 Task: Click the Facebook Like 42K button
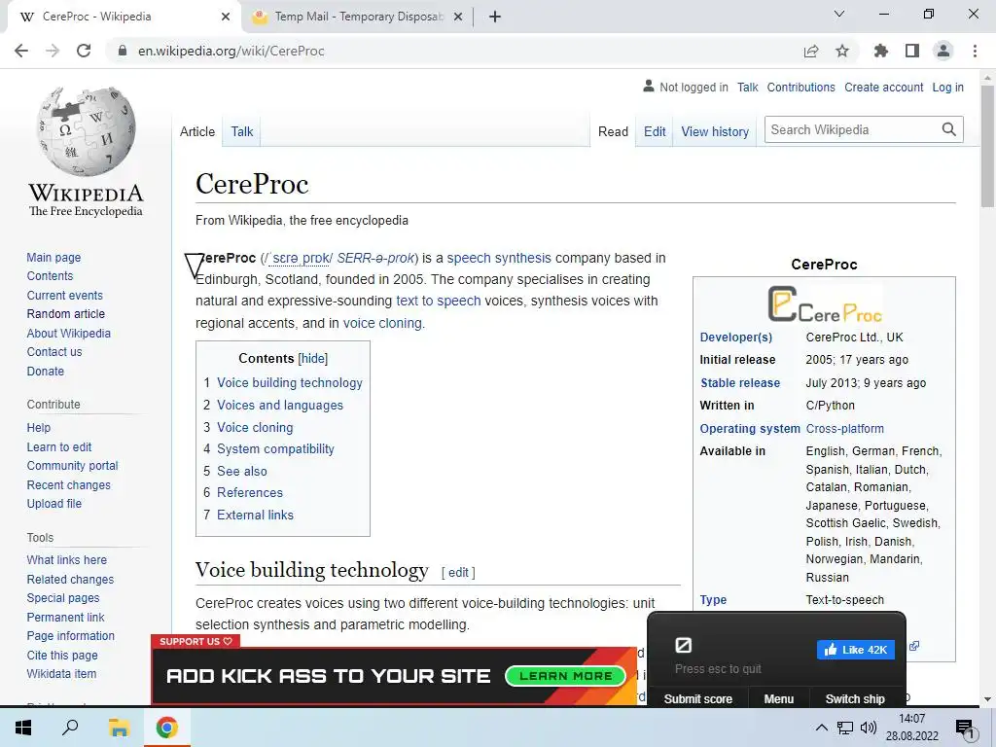coord(856,650)
